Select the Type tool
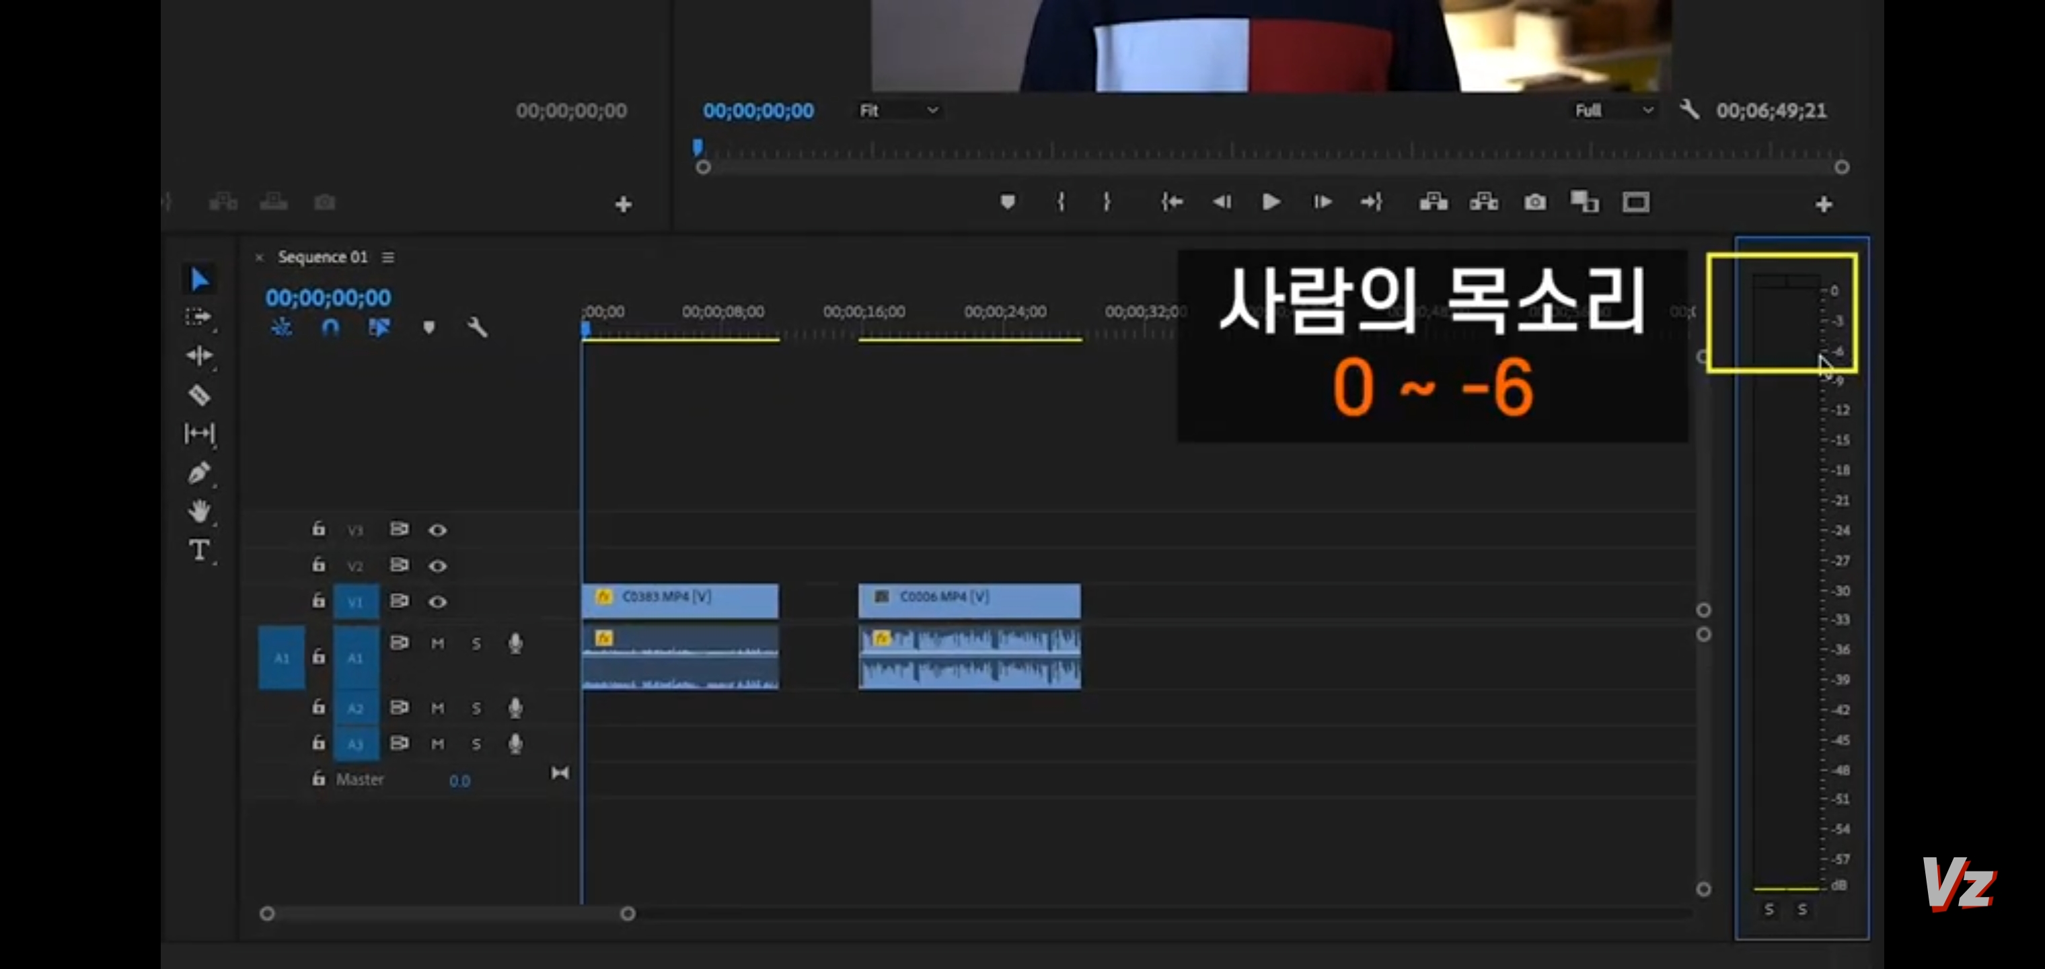Screen dimensions: 2045x969 click(199, 550)
